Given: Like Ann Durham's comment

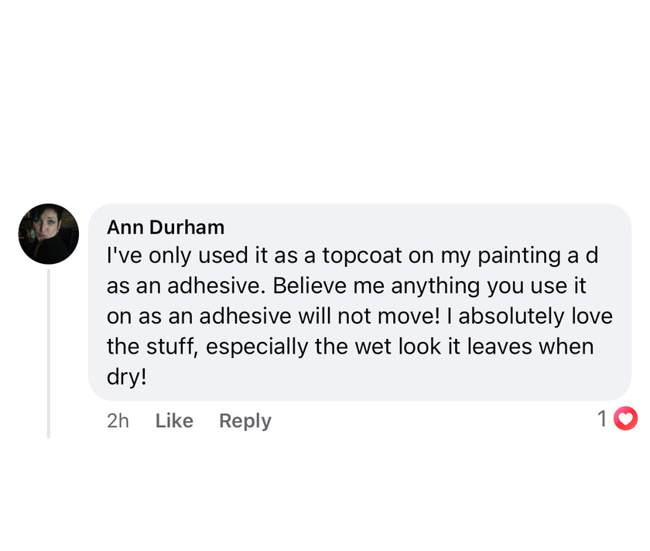Looking at the screenshot, I should pyautogui.click(x=174, y=420).
